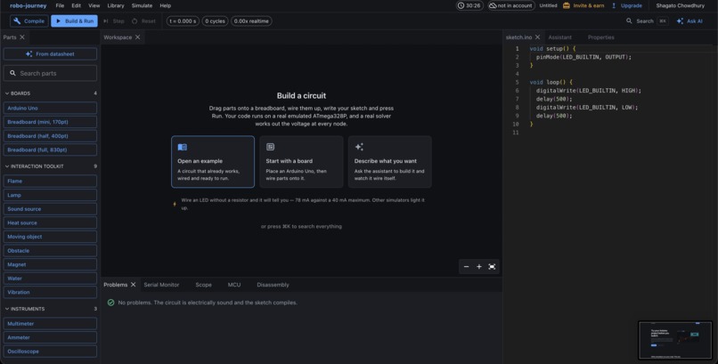This screenshot has width=718, height=364.
Task: Select the Magnet part
Action: 51,264
